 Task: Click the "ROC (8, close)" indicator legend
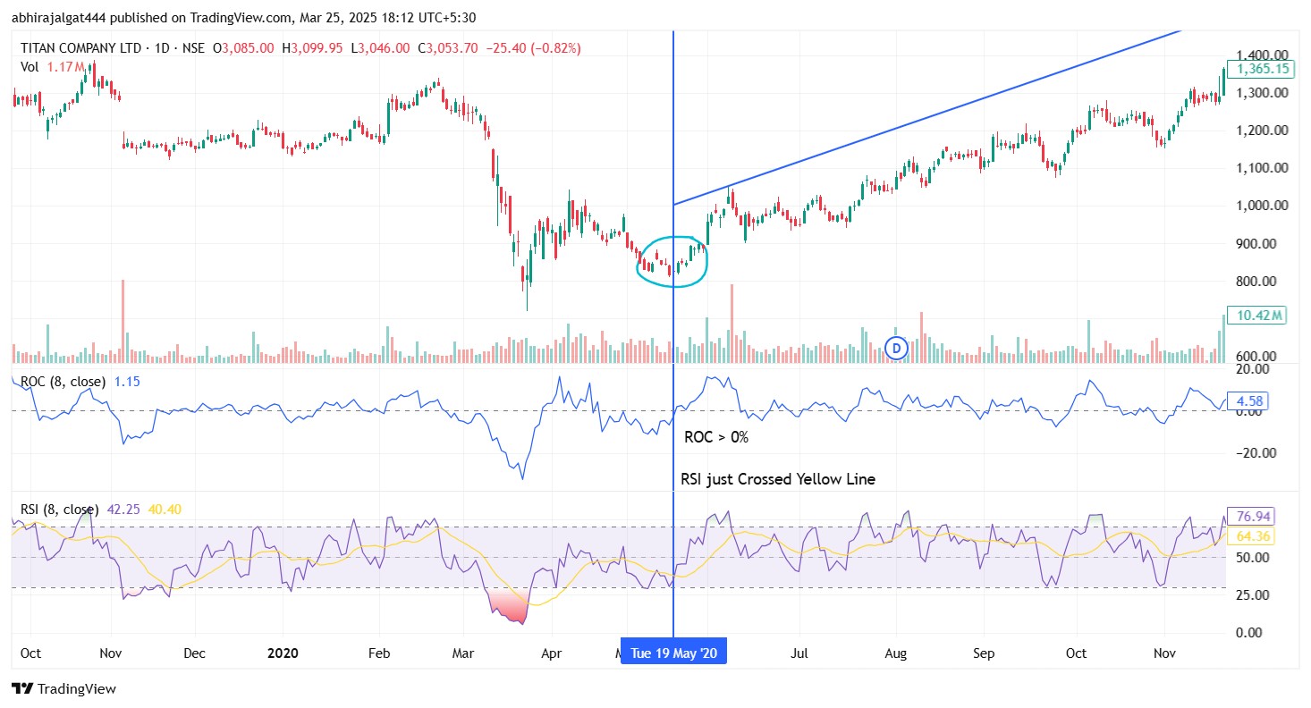coord(63,382)
